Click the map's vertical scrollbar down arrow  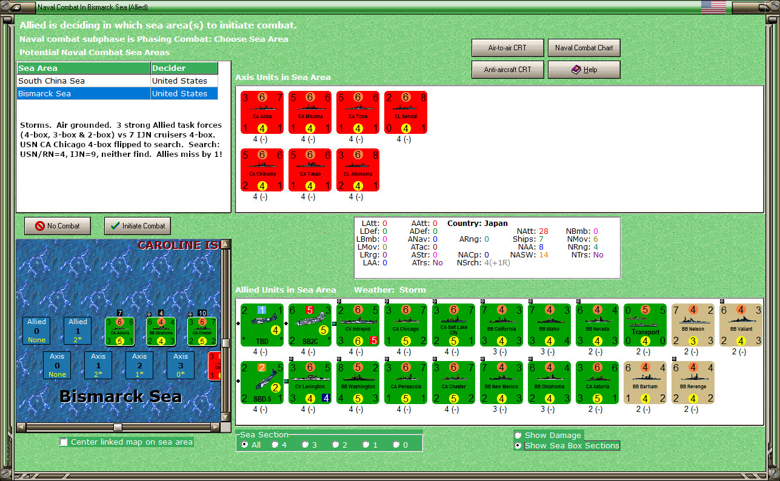227,418
